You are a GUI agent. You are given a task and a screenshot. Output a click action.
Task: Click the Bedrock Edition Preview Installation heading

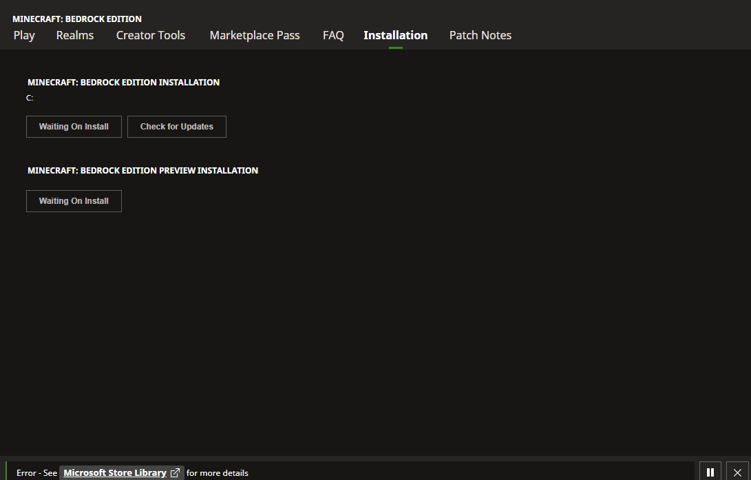[142, 170]
